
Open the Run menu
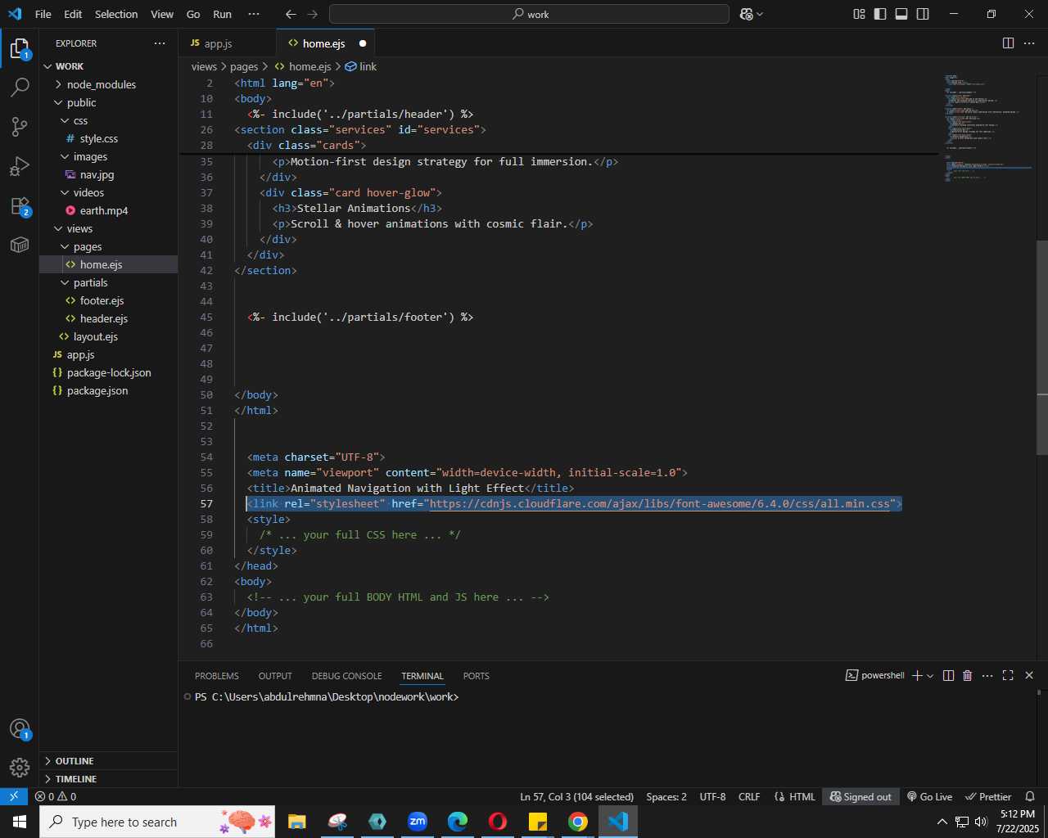(222, 14)
